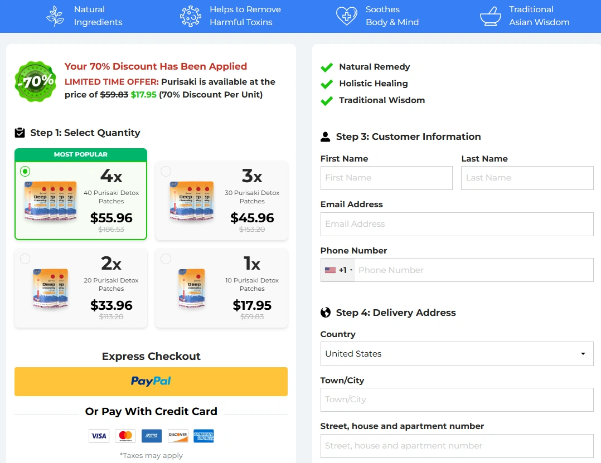Click the mortar bowl icon for Traditional Asian Wisdom
Viewport: 601px width, 463px height.
[490, 16]
